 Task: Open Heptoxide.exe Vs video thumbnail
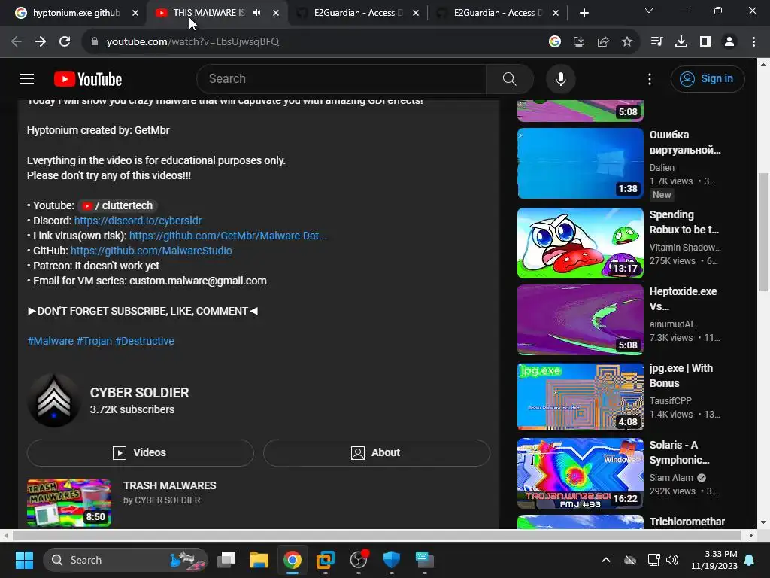tap(580, 319)
